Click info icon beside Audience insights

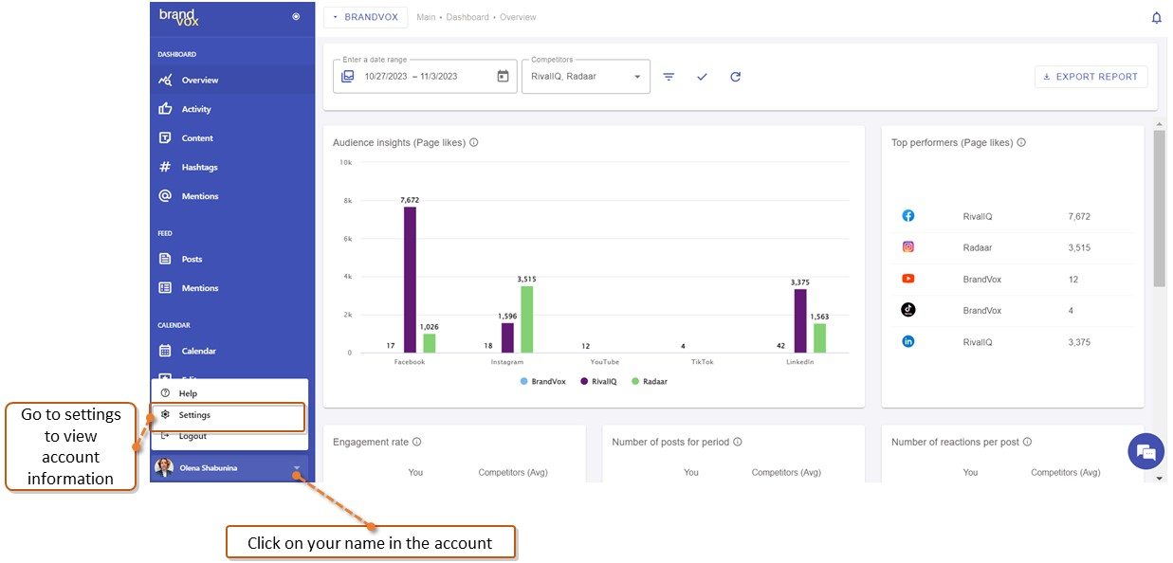[474, 143]
